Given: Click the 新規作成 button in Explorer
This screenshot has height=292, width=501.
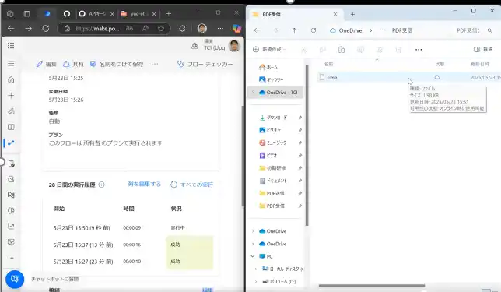Looking at the screenshot, I should pos(269,50).
